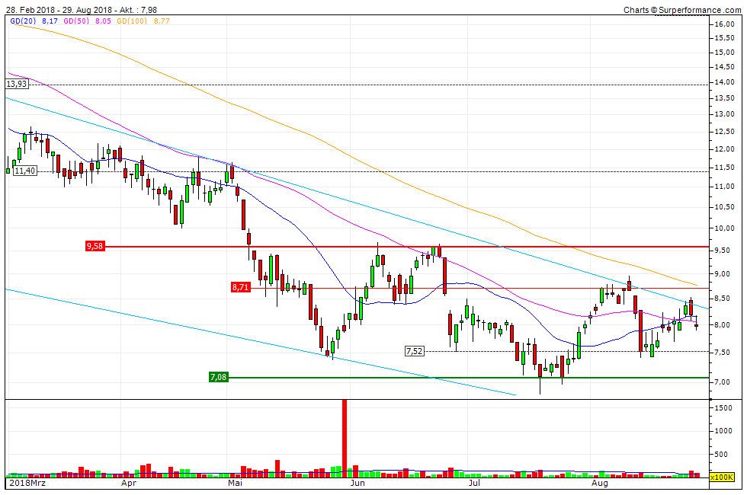Click the Jul time axis label
747x495 pixels.
point(473,483)
